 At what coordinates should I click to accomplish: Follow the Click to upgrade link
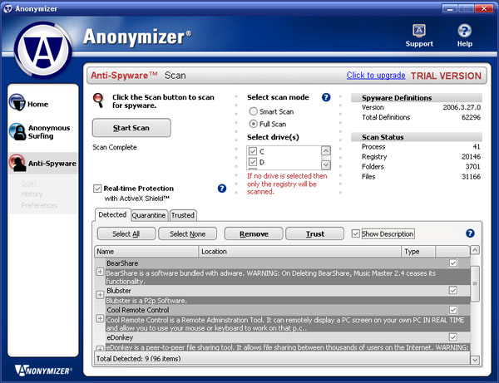pyautogui.click(x=375, y=76)
